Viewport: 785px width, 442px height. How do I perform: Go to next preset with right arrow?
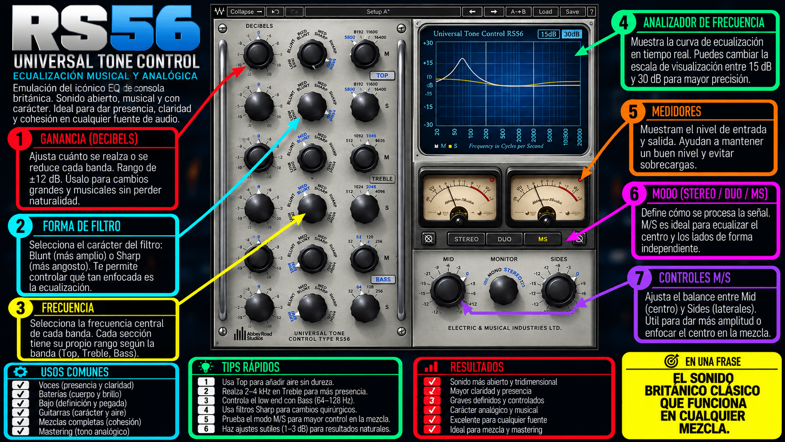point(494,12)
